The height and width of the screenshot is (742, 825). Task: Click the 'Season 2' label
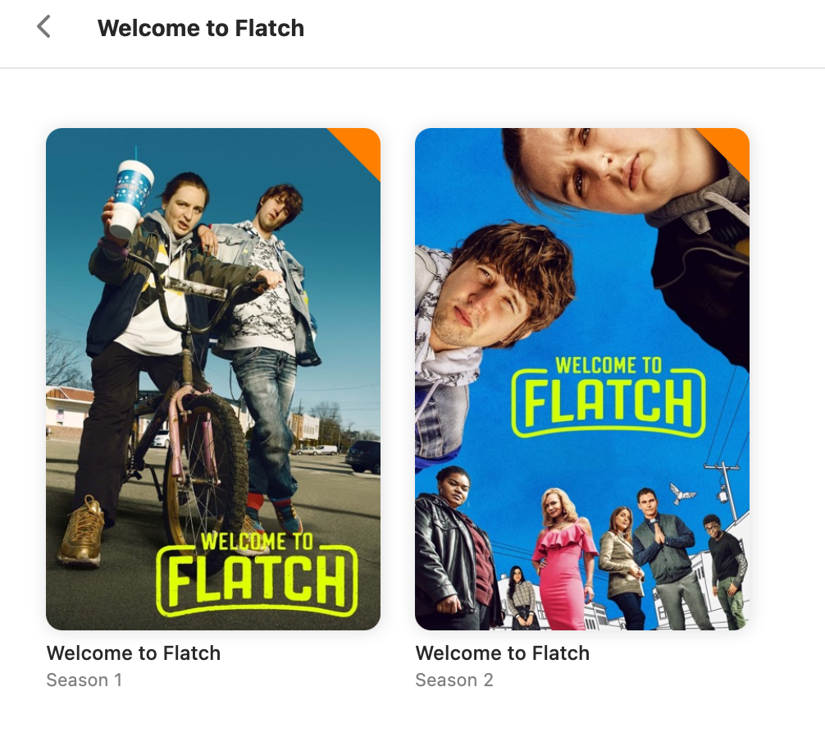pyautogui.click(x=454, y=680)
